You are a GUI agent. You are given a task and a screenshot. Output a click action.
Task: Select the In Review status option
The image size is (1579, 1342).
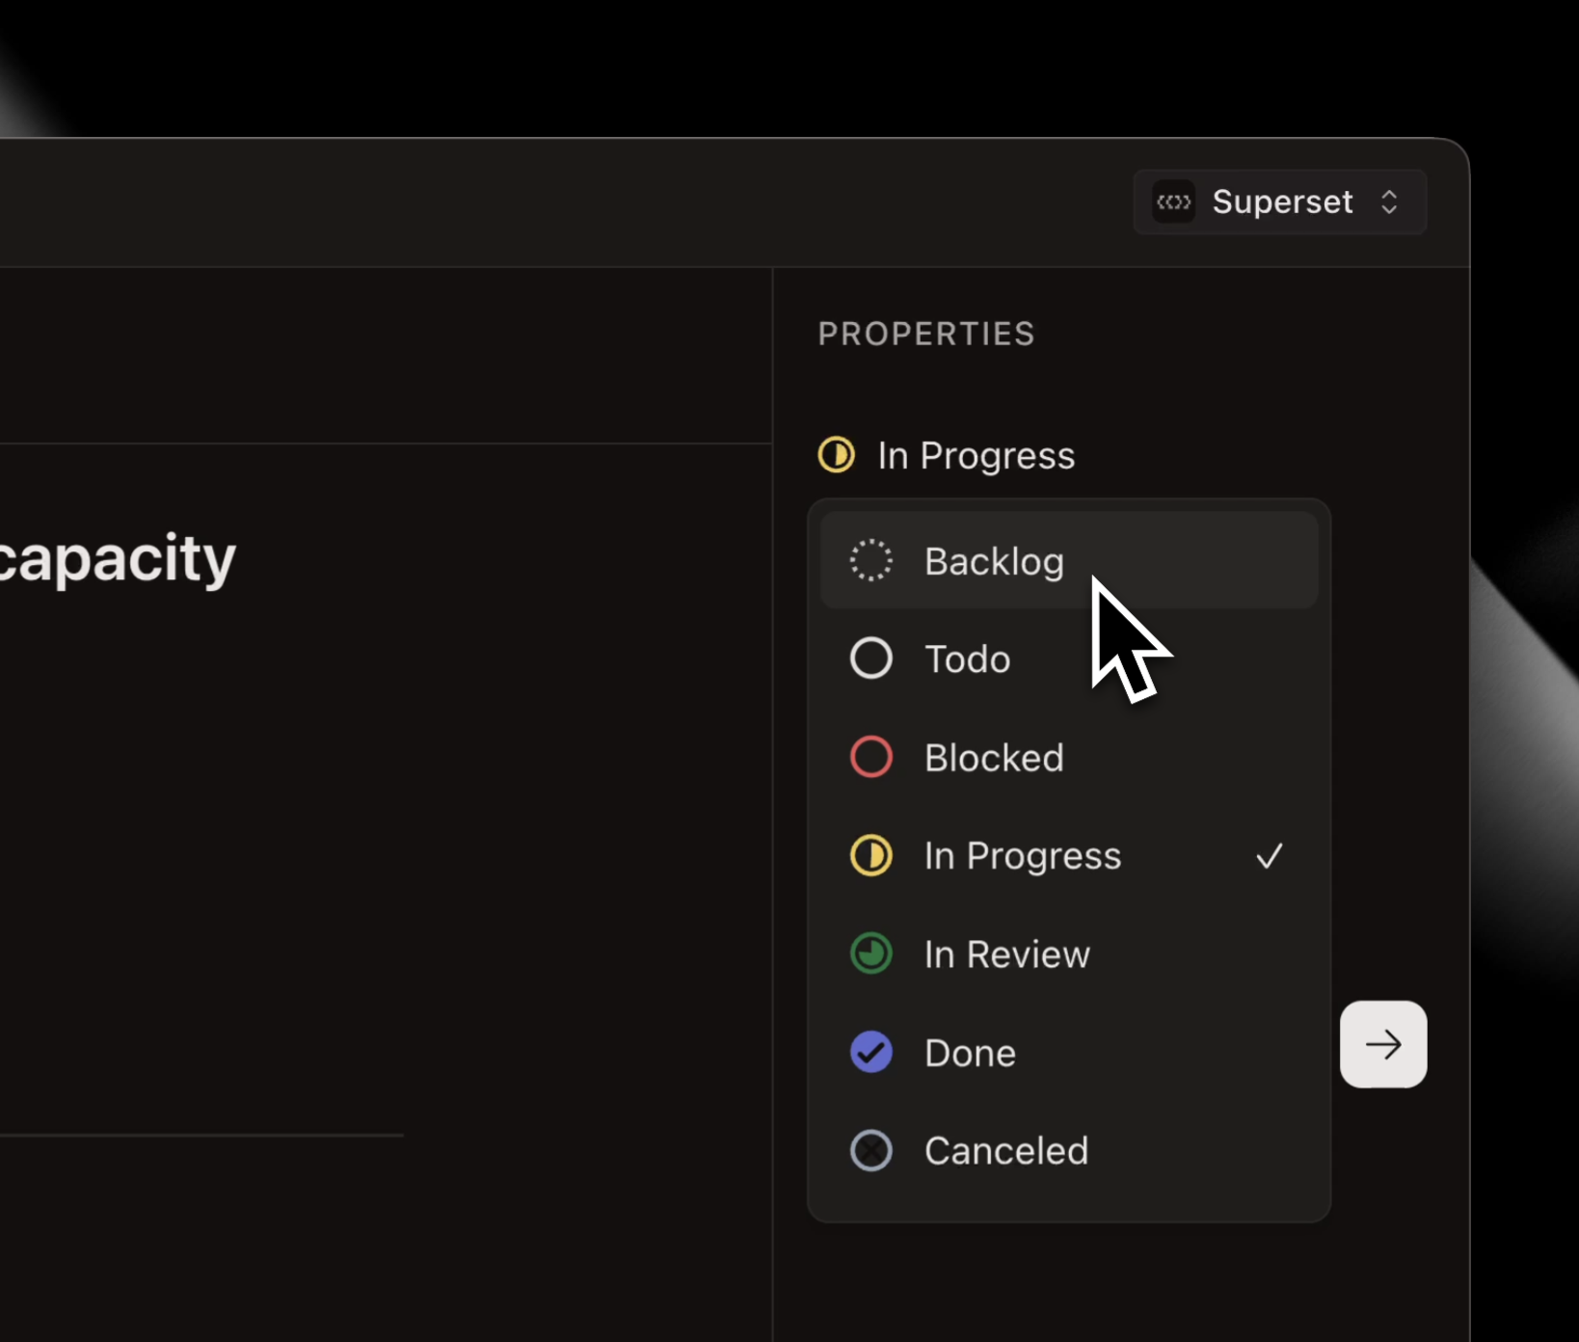(x=1005, y=953)
